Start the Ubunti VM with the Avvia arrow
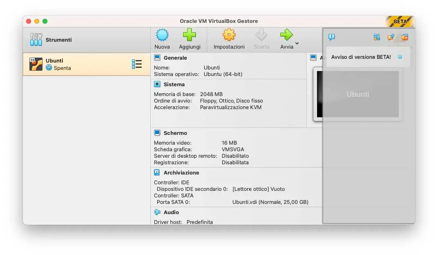This screenshot has width=438, height=255. coord(286,38)
